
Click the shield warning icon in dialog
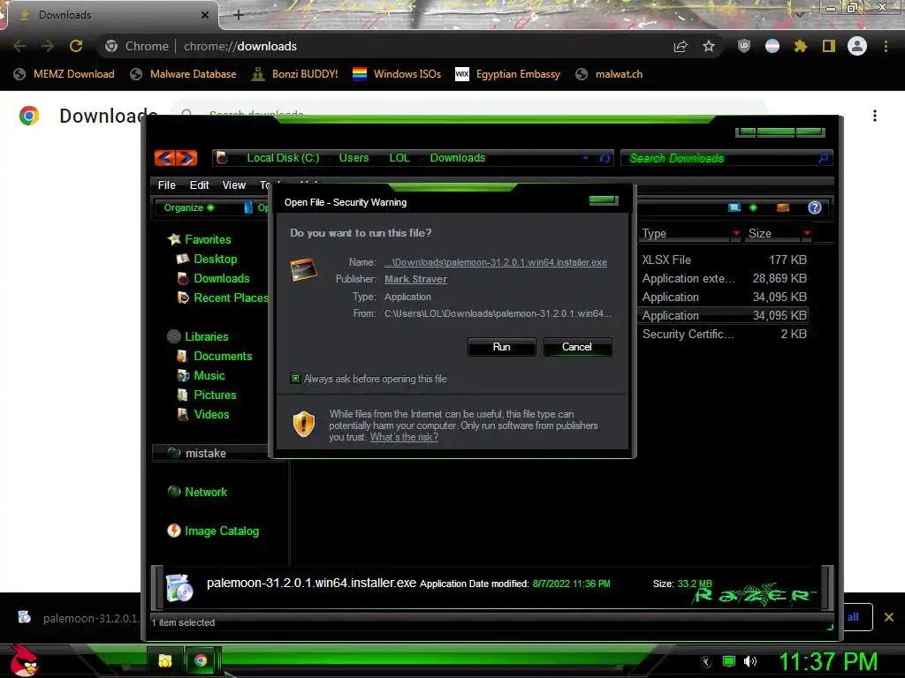tap(304, 424)
